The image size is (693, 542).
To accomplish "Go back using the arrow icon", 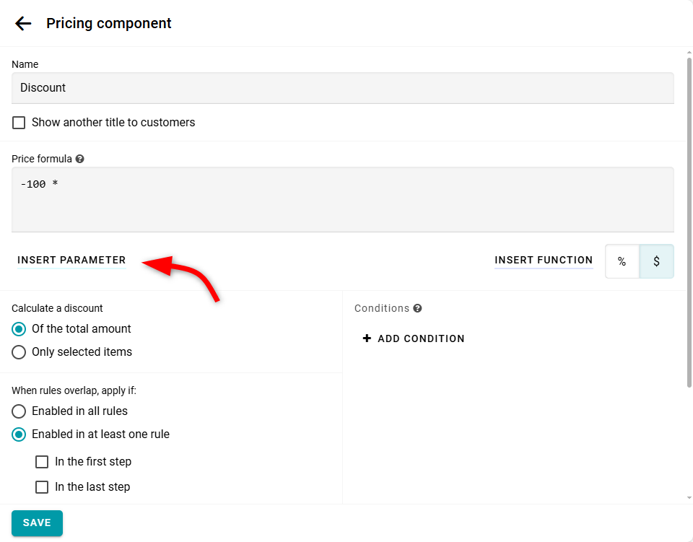I will (23, 23).
